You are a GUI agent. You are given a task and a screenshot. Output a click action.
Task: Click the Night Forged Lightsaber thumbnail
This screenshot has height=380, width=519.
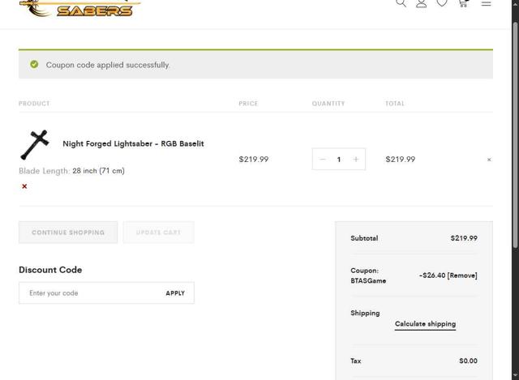coord(35,144)
